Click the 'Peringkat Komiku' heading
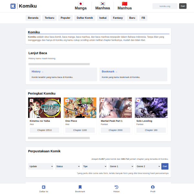194x194 pixels. tap(42, 93)
